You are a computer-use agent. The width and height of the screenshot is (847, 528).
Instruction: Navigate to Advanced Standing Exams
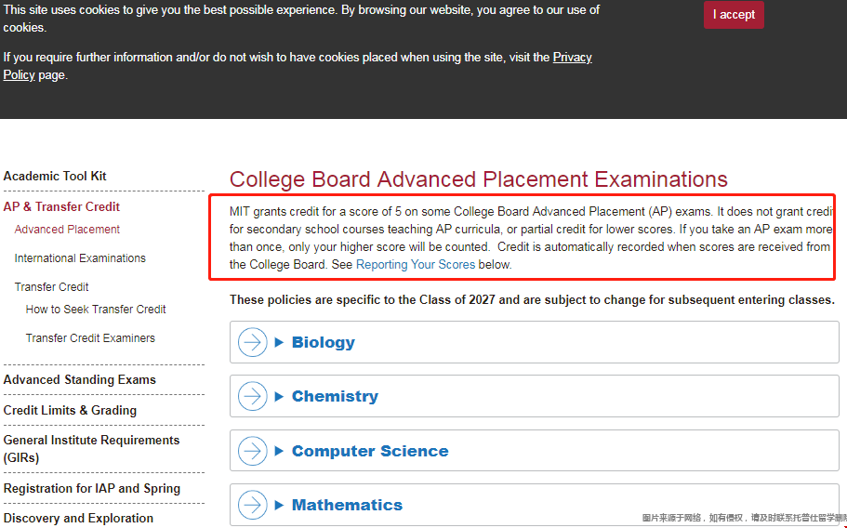(x=79, y=379)
